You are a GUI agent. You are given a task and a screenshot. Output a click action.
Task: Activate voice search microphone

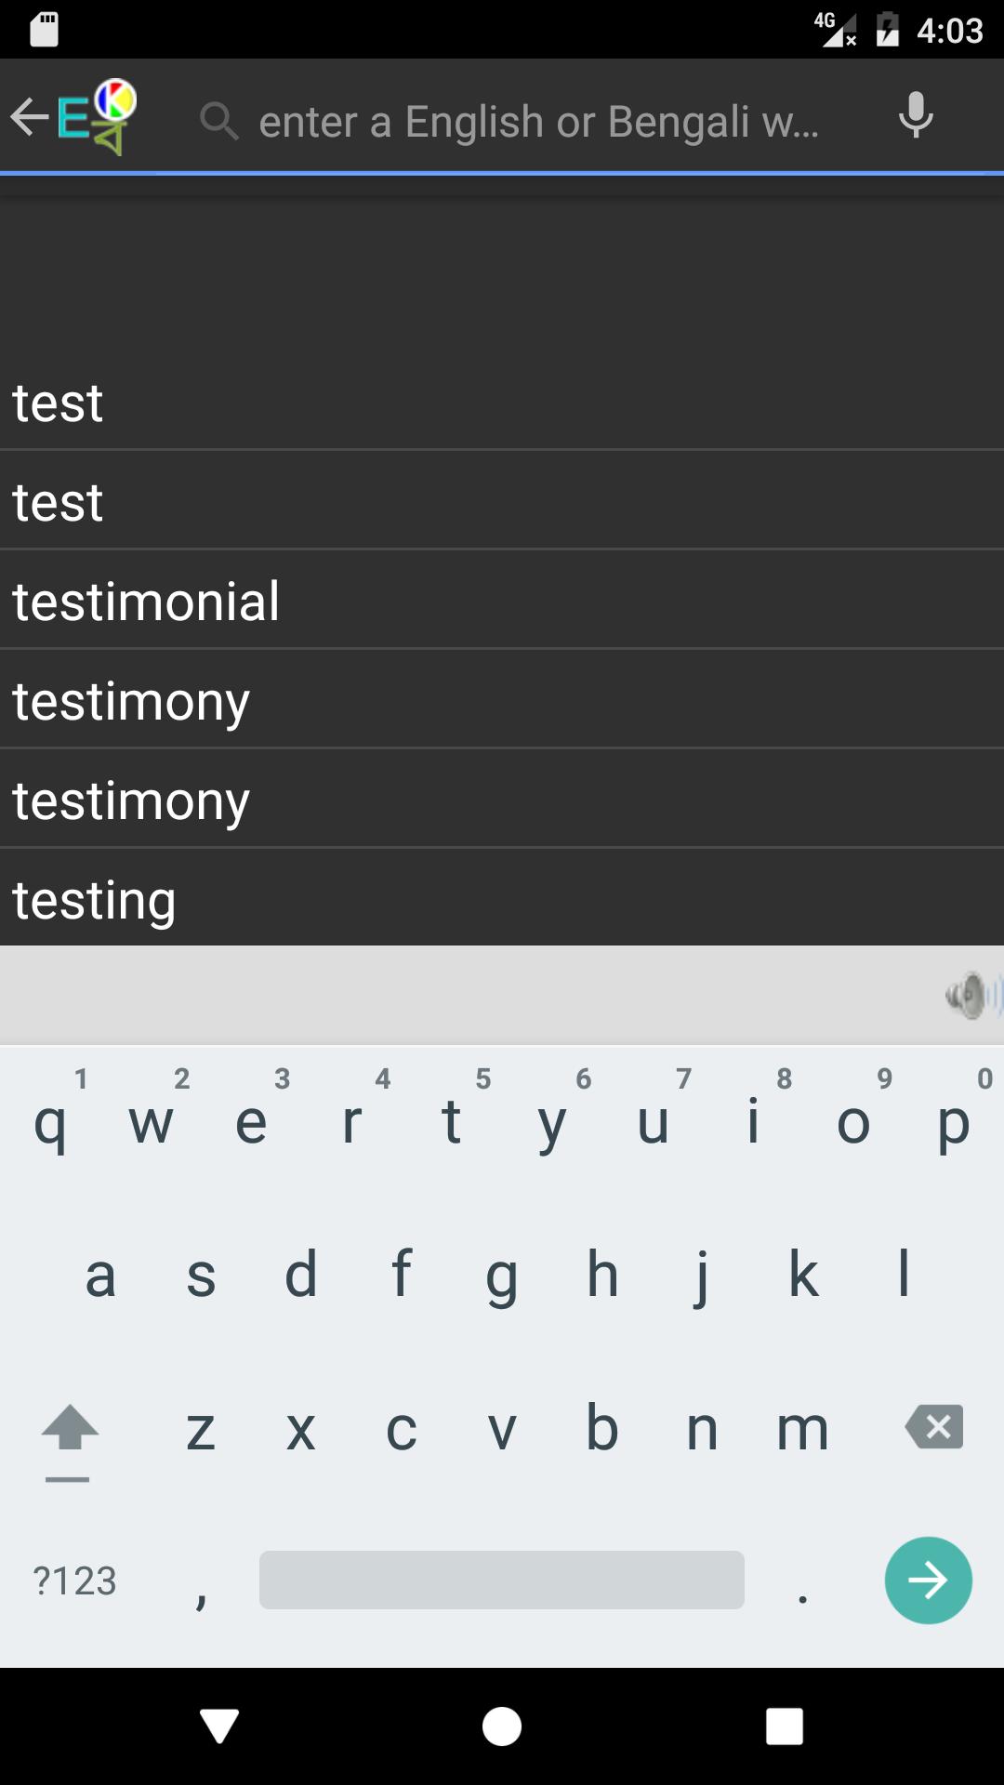[916, 116]
